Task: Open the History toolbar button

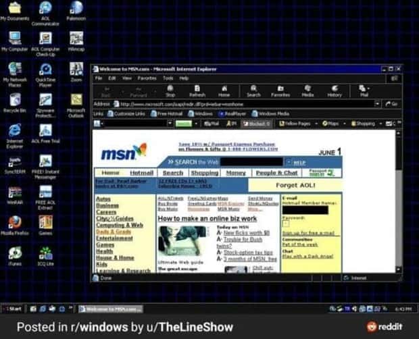Action: pyautogui.click(x=335, y=90)
